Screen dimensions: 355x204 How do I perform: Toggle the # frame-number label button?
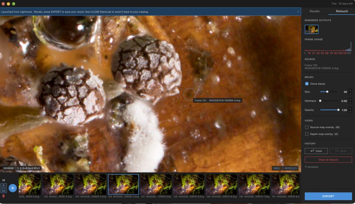pyautogui.click(x=4, y=185)
